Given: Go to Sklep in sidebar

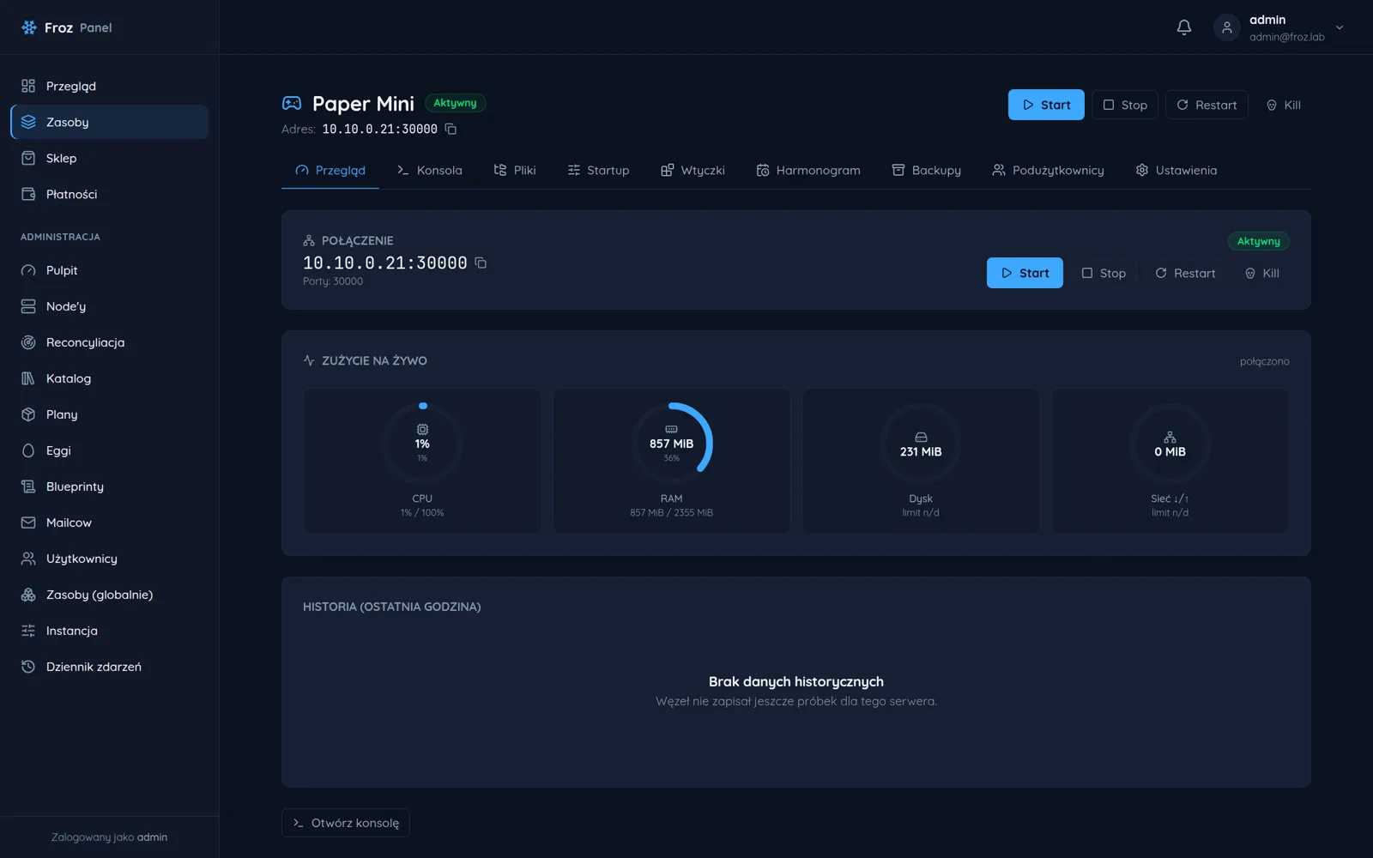Looking at the screenshot, I should (x=110, y=158).
